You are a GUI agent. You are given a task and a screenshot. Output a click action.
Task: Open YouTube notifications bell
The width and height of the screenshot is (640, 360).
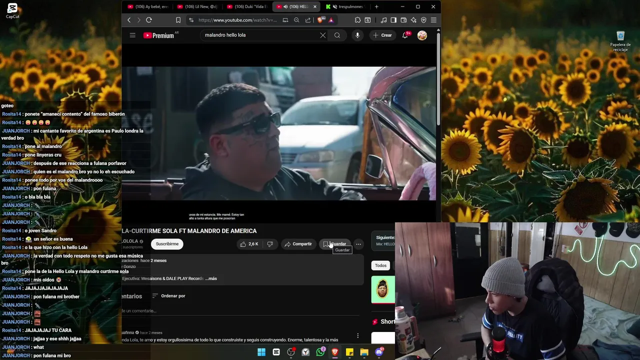[x=405, y=35]
